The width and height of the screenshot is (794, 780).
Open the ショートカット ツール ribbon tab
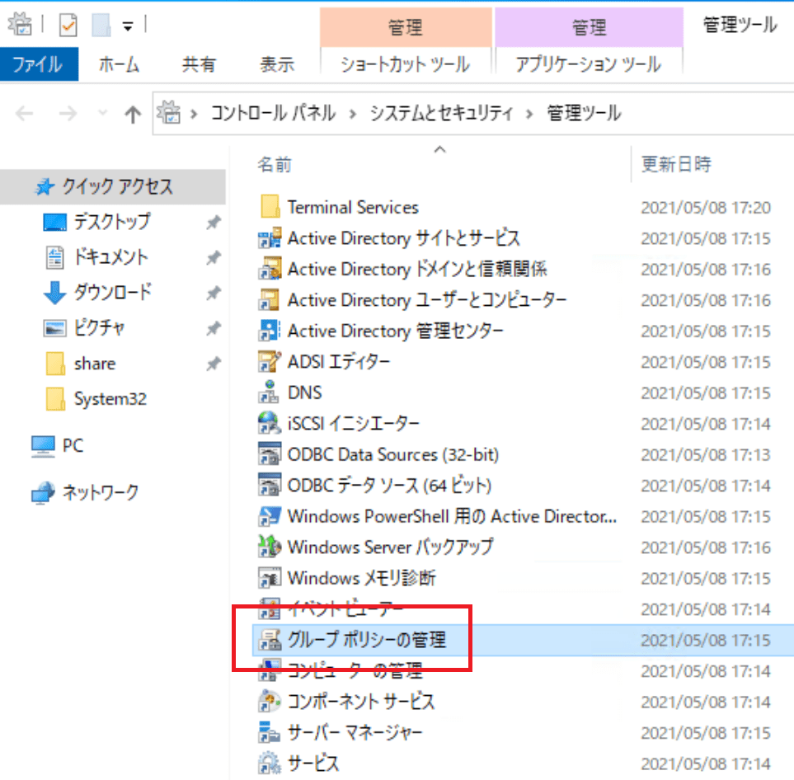(405, 64)
